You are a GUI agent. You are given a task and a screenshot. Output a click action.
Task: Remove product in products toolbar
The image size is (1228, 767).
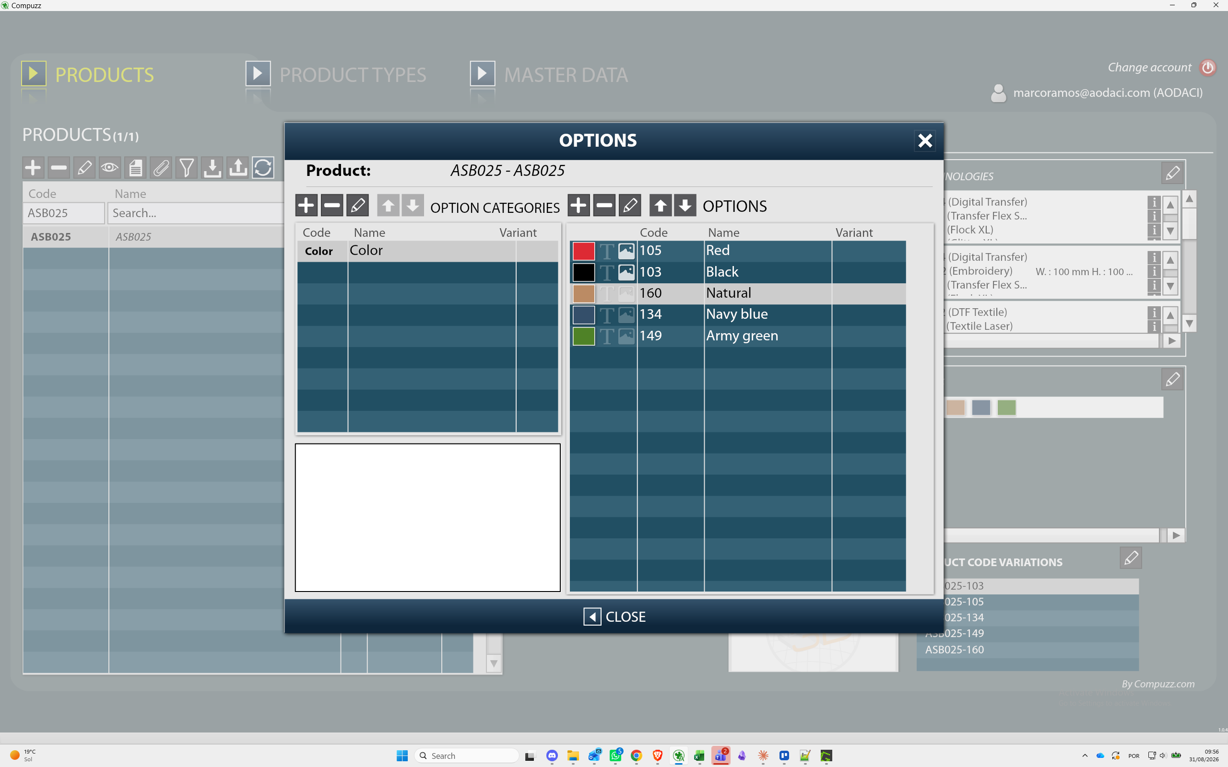click(x=59, y=167)
